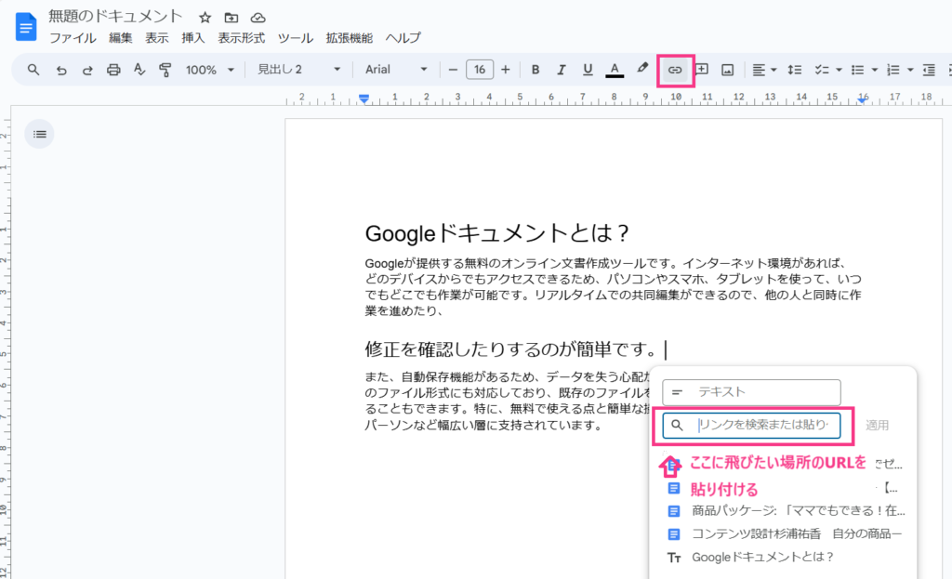Select the paint format roller icon
Screen dimensions: 952x579
click(165, 70)
